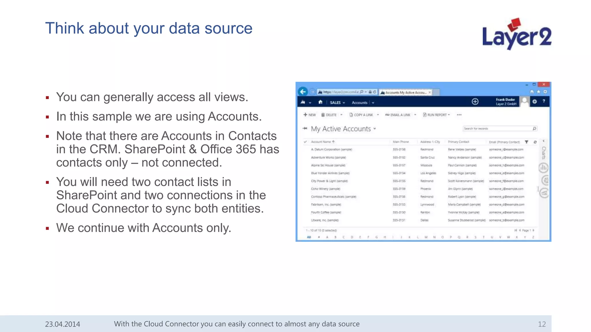
Task: Click phone number 555-0154
Action: tap(399, 173)
